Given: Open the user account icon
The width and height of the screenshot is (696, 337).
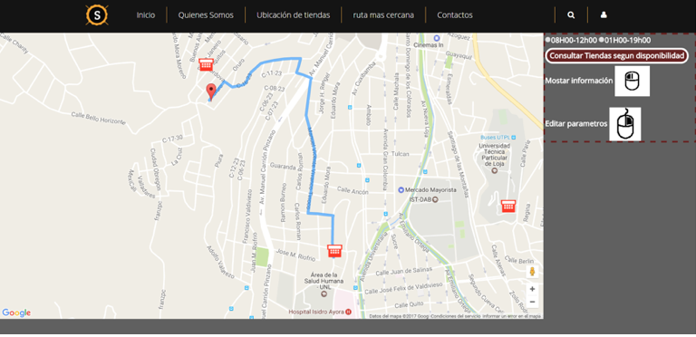Looking at the screenshot, I should [604, 15].
